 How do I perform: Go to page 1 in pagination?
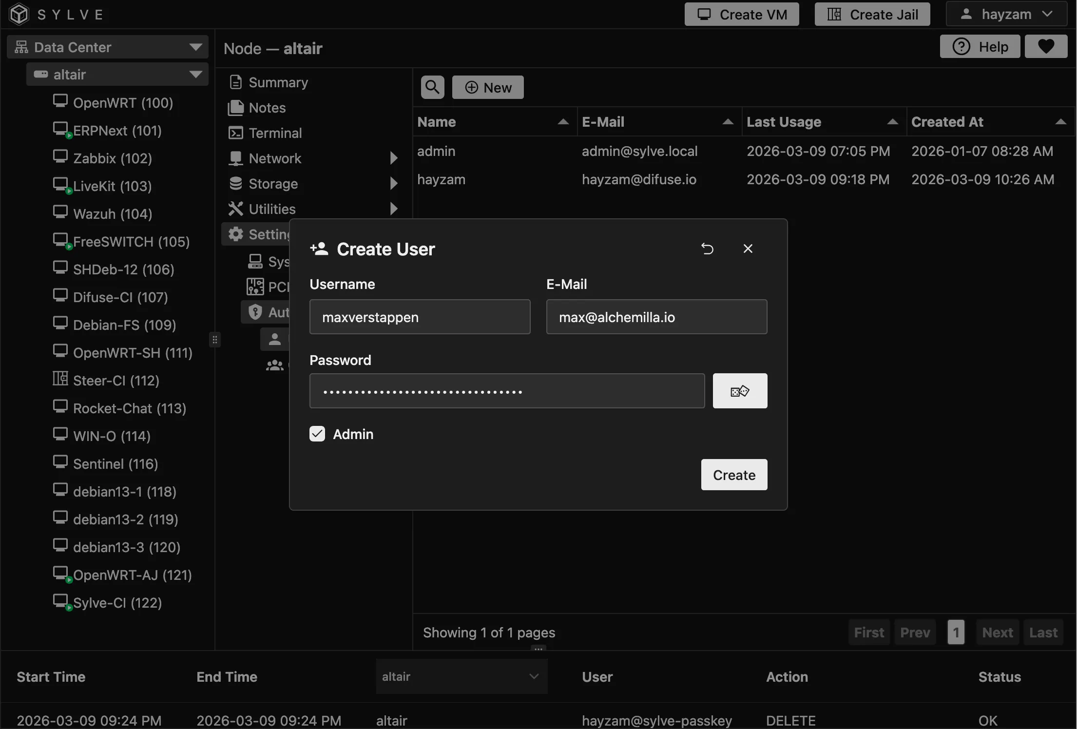click(956, 633)
